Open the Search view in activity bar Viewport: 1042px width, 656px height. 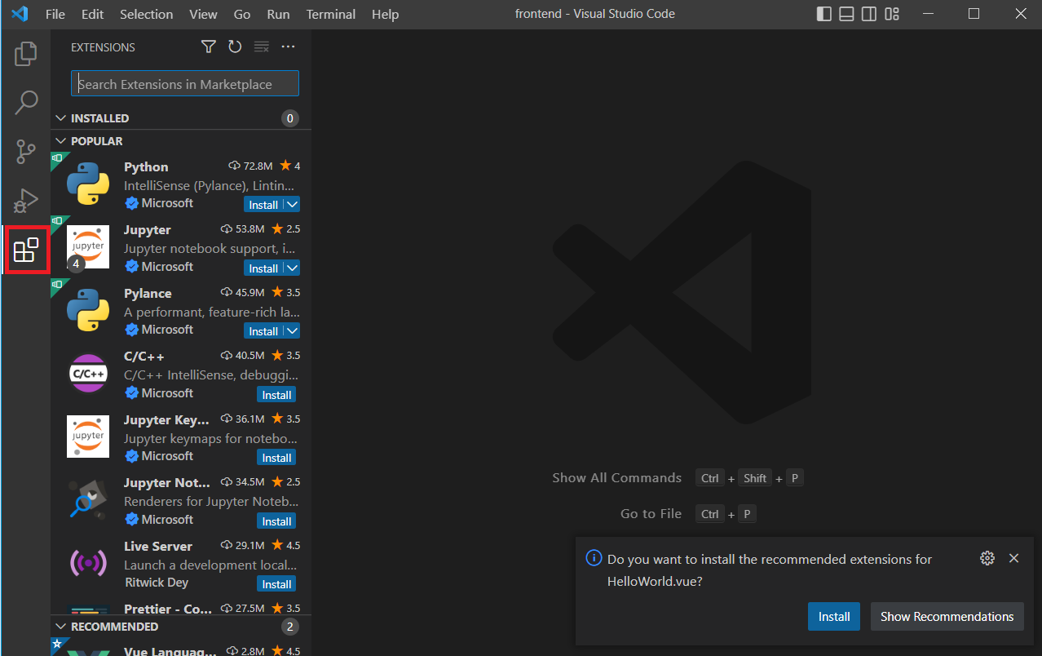click(x=26, y=103)
